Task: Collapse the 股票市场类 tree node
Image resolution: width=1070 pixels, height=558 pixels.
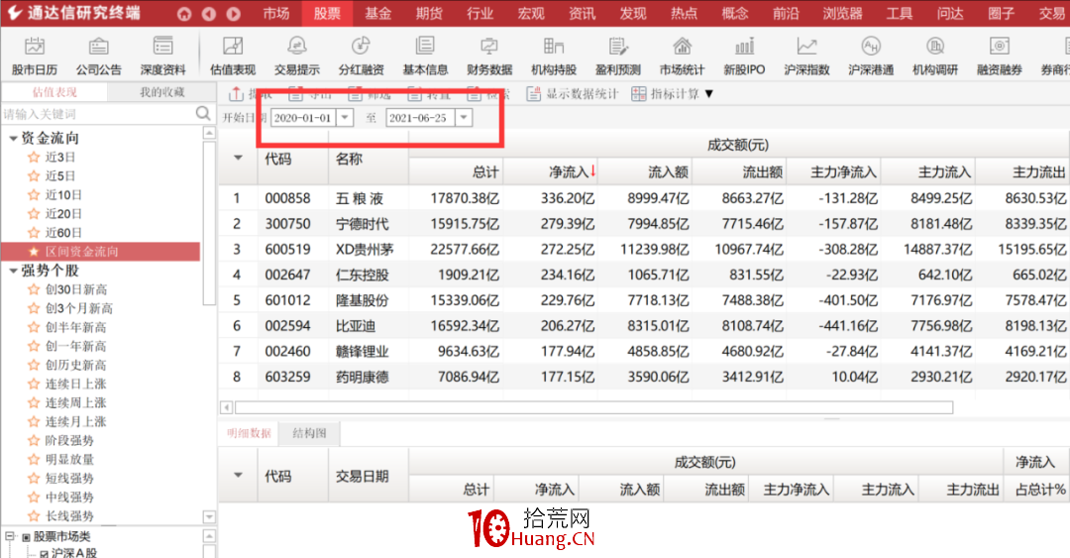Action: coord(10,537)
